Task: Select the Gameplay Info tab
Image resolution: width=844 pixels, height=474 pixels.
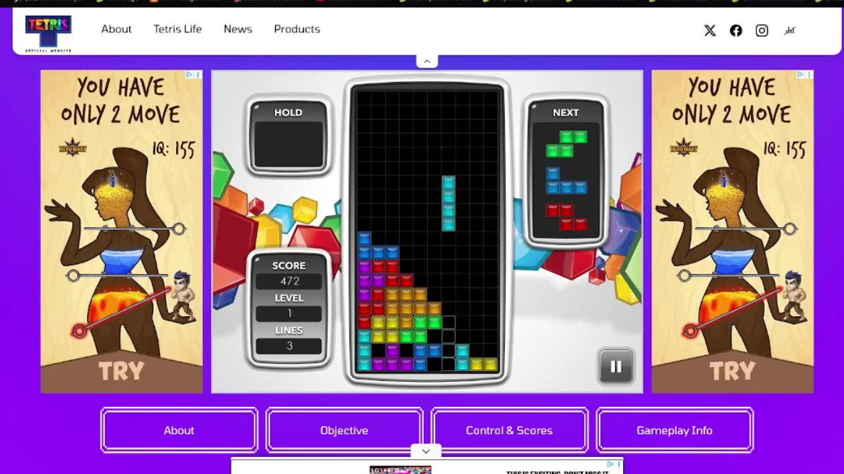Action: (675, 430)
